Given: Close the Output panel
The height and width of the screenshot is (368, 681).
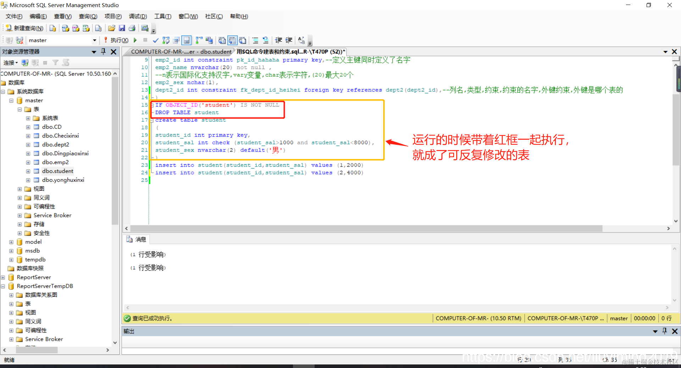Looking at the screenshot, I should click(x=675, y=331).
